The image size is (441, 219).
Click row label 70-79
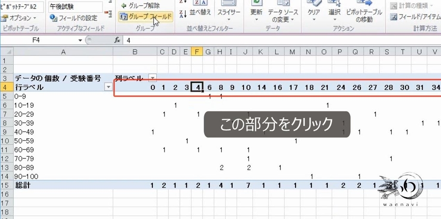(24, 159)
